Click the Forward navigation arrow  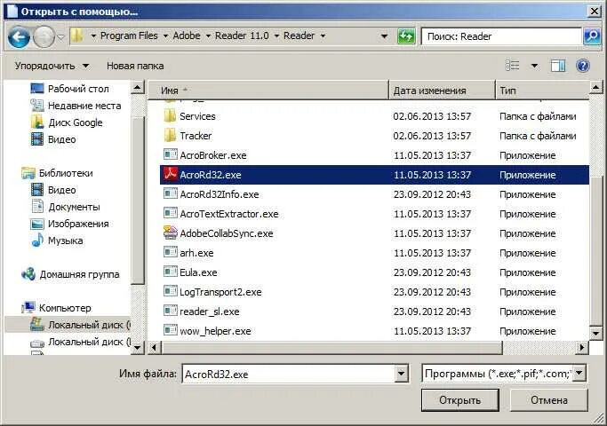point(44,37)
